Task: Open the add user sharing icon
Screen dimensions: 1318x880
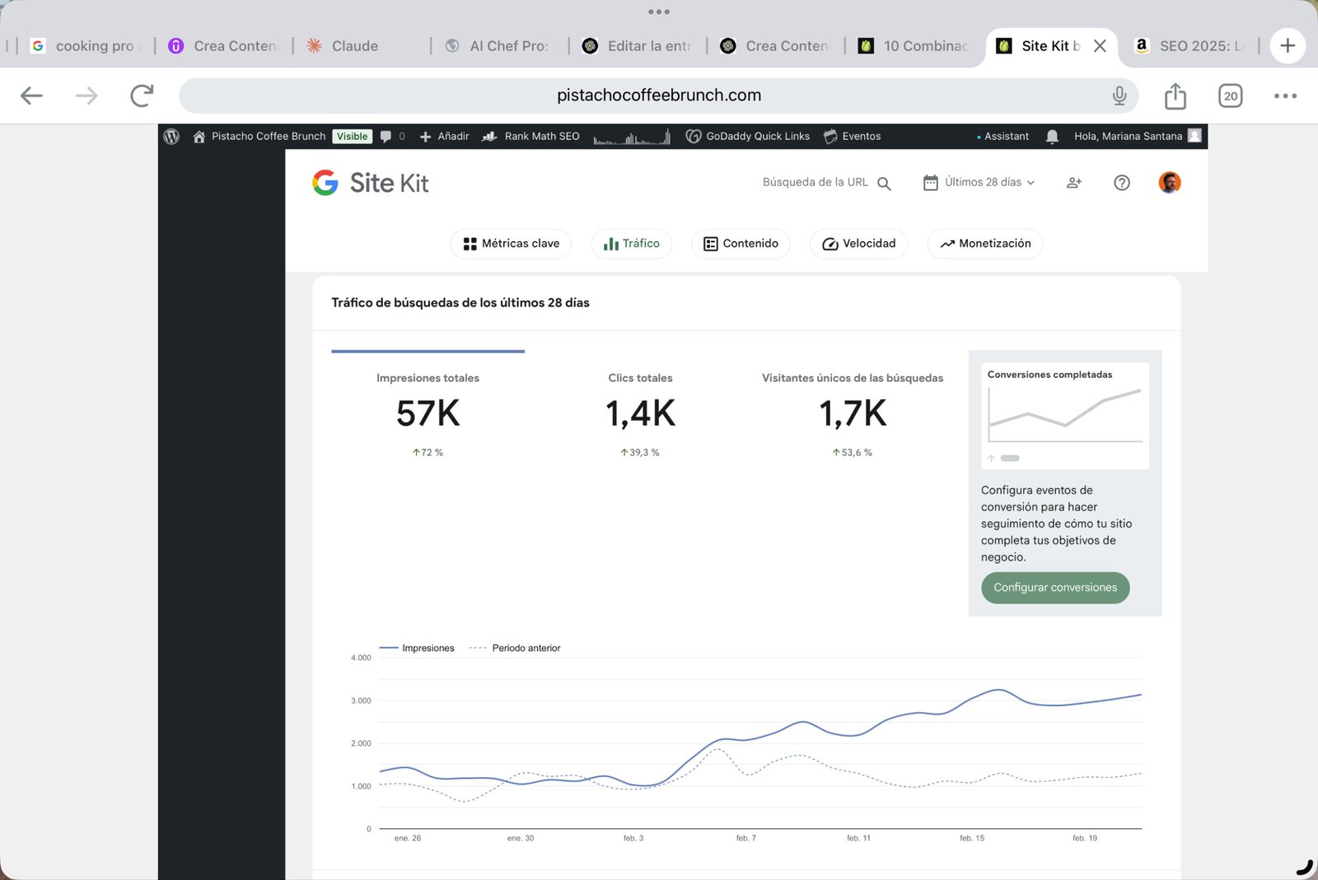Action: pos(1074,183)
